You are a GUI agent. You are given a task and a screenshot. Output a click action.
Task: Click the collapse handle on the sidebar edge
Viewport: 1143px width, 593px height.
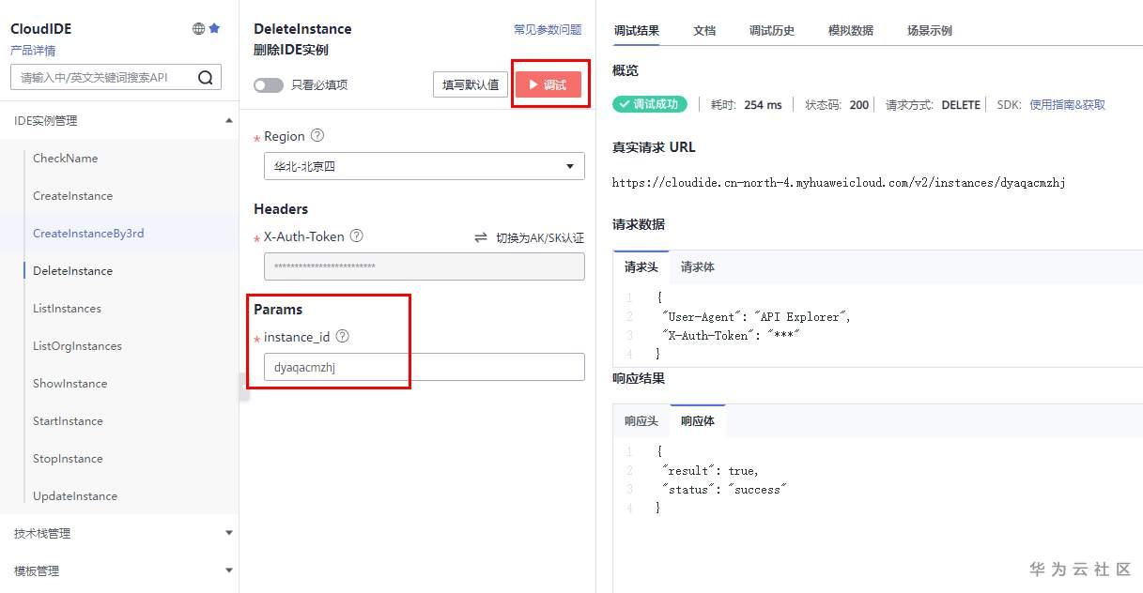click(243, 386)
